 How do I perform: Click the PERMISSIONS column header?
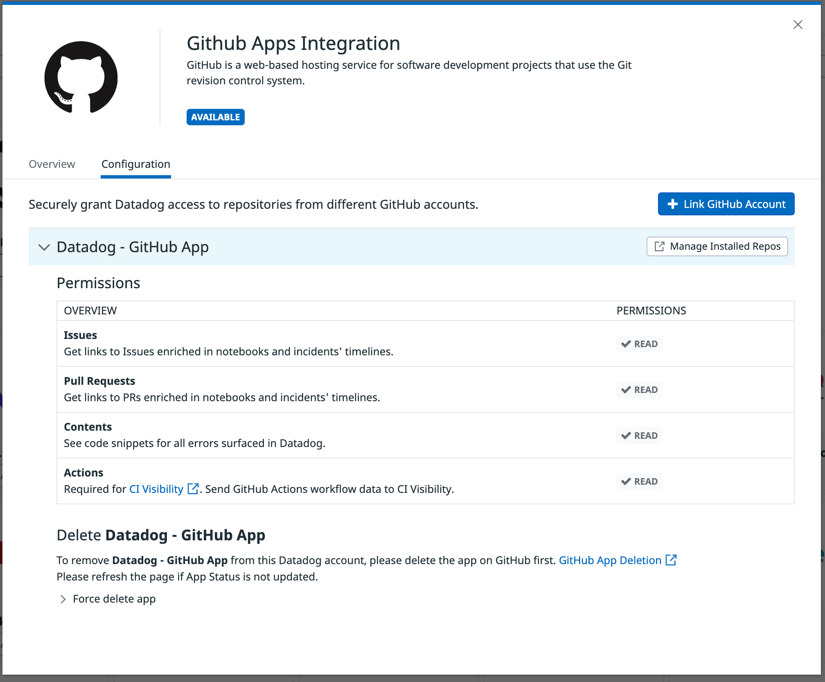(651, 311)
